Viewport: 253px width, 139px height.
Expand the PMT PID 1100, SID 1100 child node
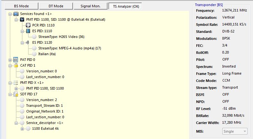(x=16, y=89)
